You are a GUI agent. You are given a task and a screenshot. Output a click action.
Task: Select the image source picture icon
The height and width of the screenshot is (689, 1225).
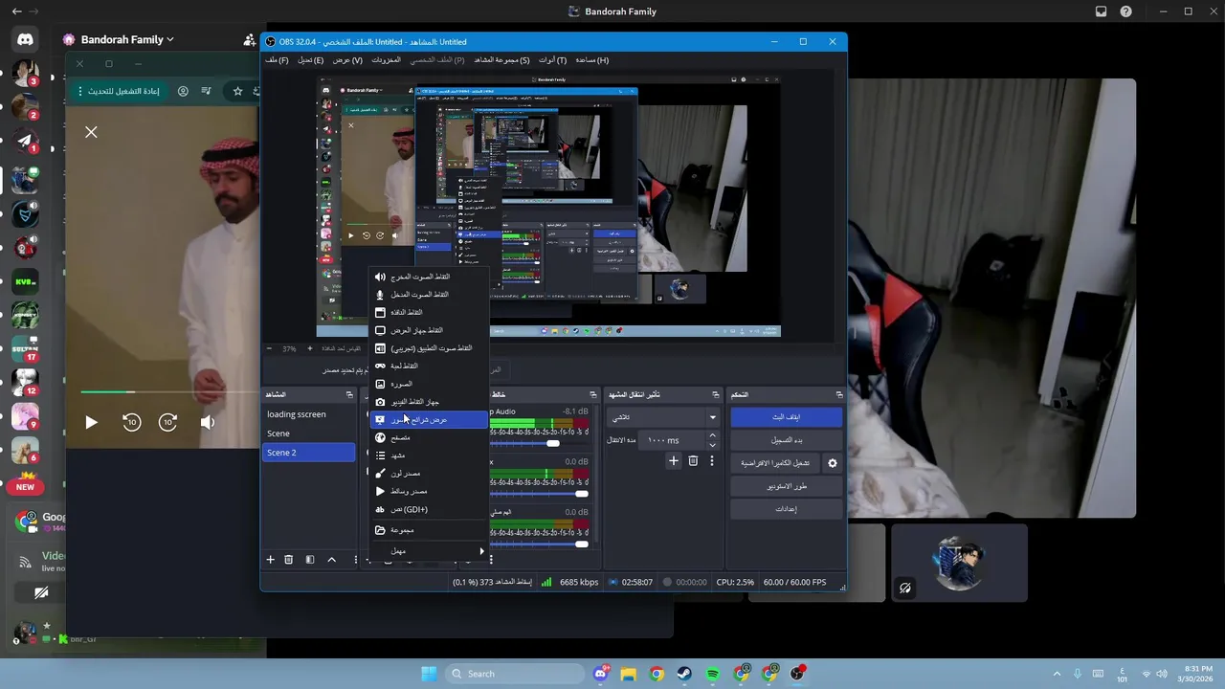(x=380, y=384)
